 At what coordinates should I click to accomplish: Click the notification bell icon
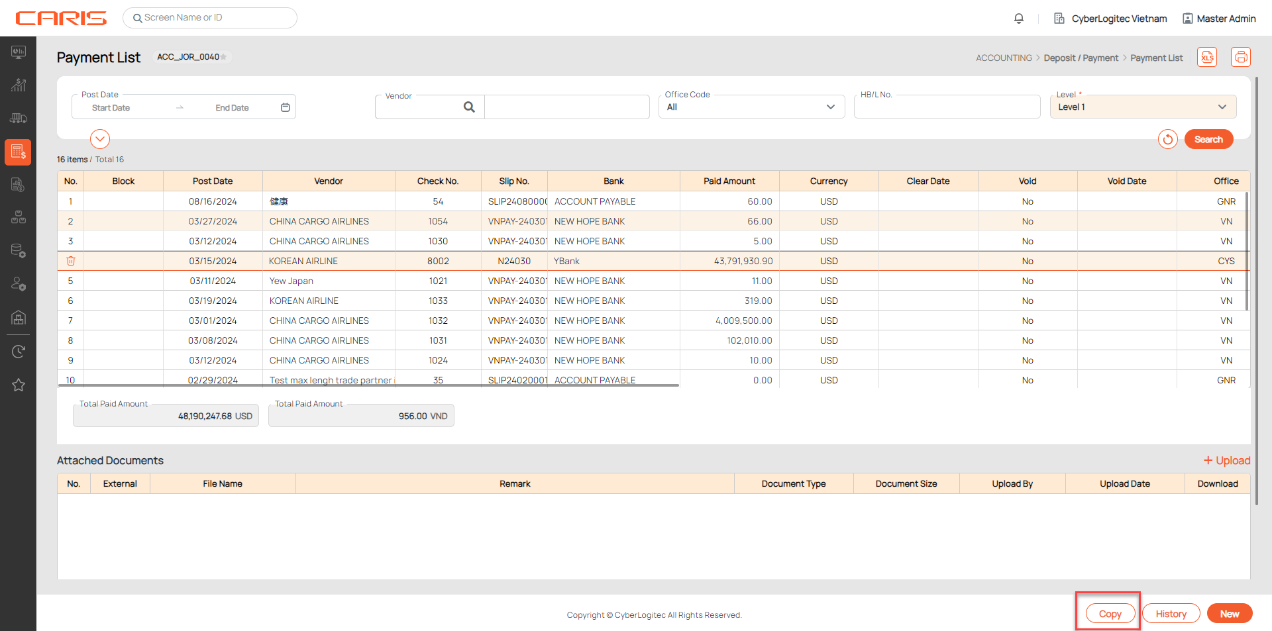1019,19
